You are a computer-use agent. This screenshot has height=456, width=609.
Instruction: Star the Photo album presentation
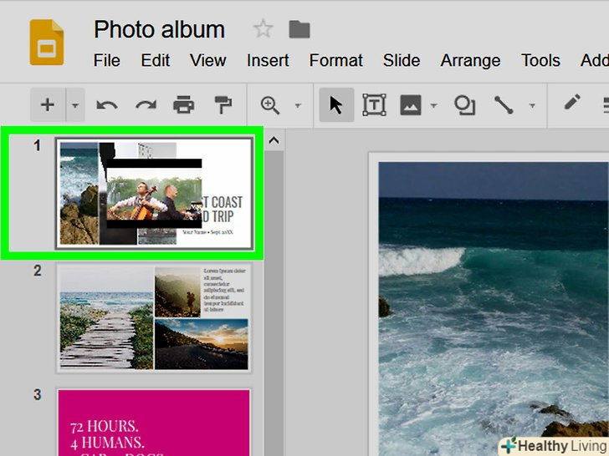pyautogui.click(x=263, y=30)
